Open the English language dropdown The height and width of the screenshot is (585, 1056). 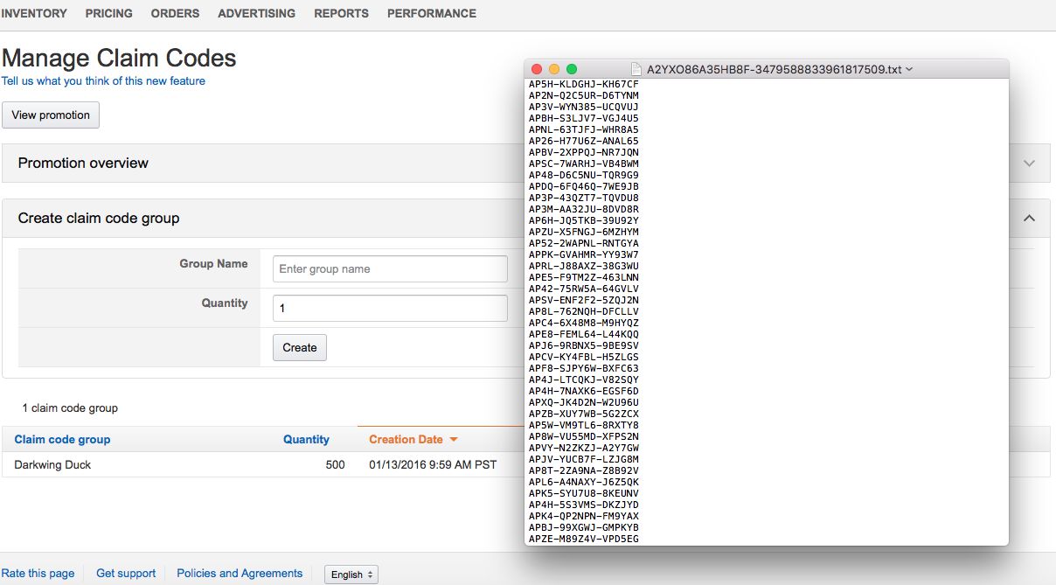click(x=351, y=575)
